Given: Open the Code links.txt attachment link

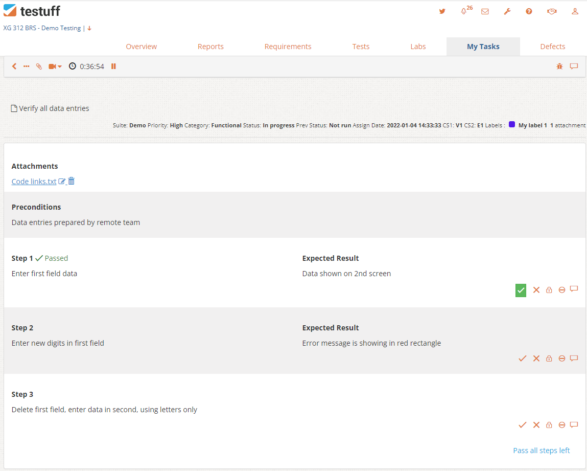Looking at the screenshot, I should coord(34,182).
